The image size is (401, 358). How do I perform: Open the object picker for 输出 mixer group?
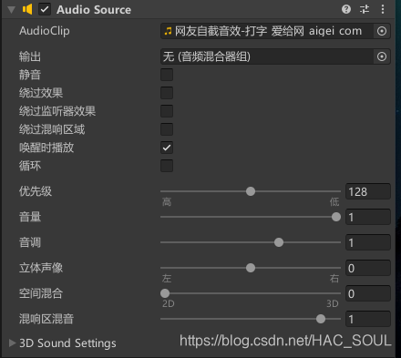pyautogui.click(x=382, y=56)
